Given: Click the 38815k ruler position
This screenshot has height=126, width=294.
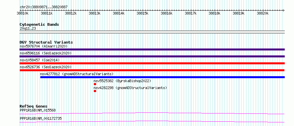Looking at the screenshot, I should 143,13.
